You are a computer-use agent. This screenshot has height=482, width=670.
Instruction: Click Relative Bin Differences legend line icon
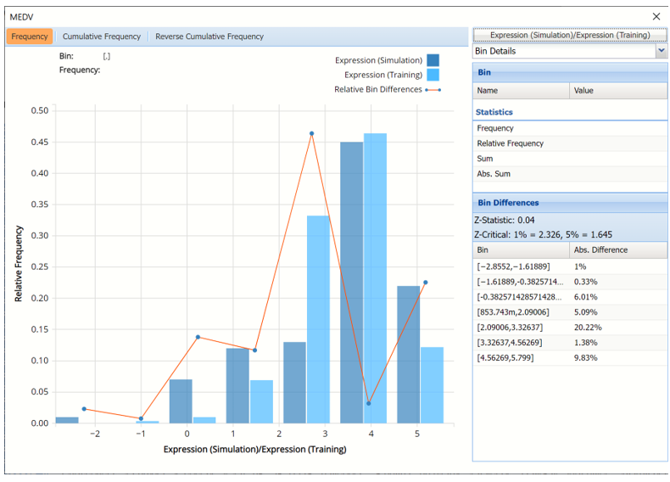coord(433,90)
